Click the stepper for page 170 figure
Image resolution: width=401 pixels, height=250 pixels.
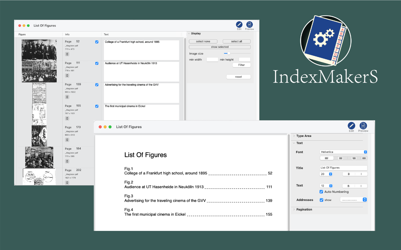pyautogui.click(x=67, y=140)
